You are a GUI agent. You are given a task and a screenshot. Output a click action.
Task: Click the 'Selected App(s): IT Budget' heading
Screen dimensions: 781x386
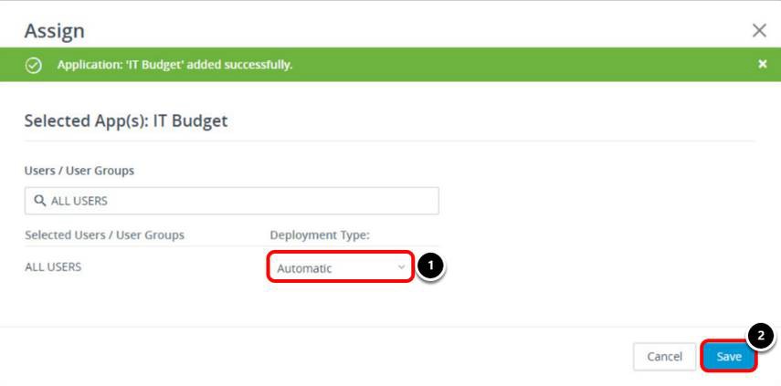coord(125,120)
